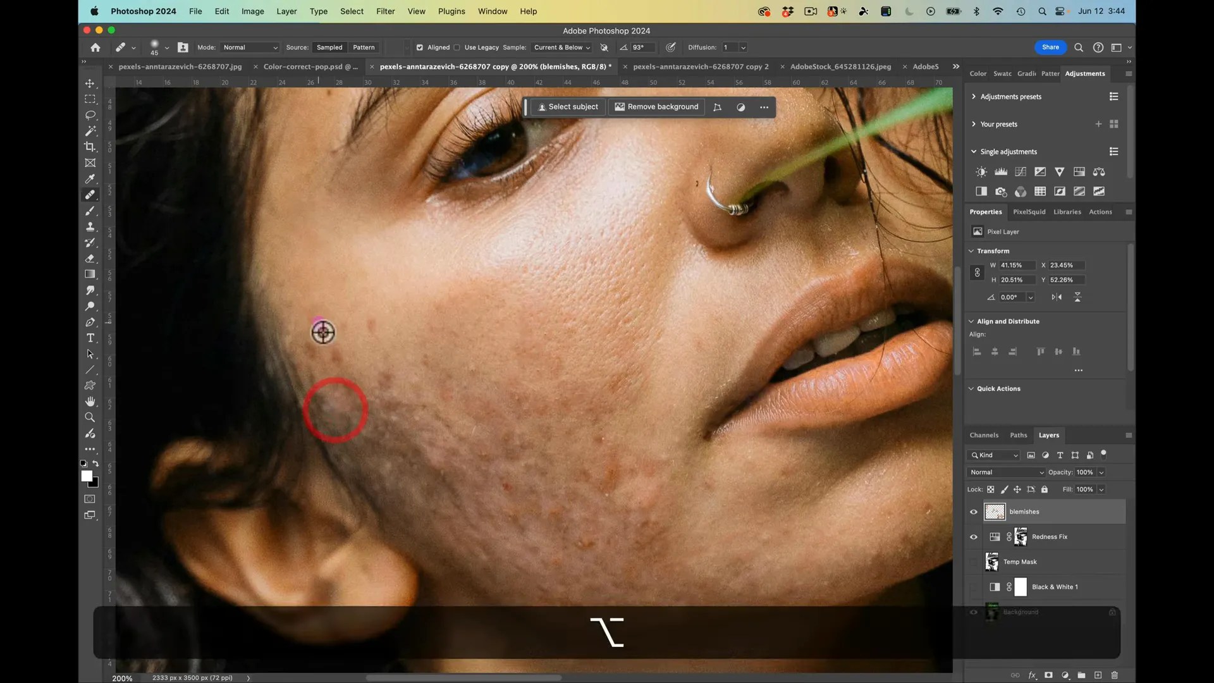Open the Filter menu
1214x683 pixels.
coord(385,11)
